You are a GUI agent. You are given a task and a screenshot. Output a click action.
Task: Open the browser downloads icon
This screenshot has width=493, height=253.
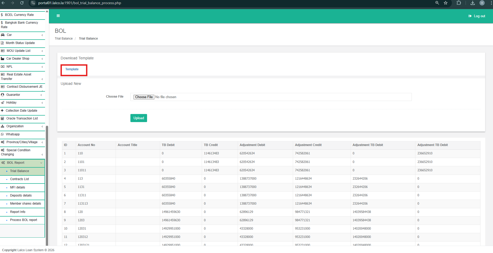point(473,3)
